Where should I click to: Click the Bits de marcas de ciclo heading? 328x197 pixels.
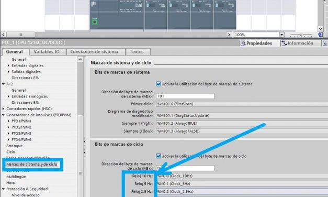(119, 145)
